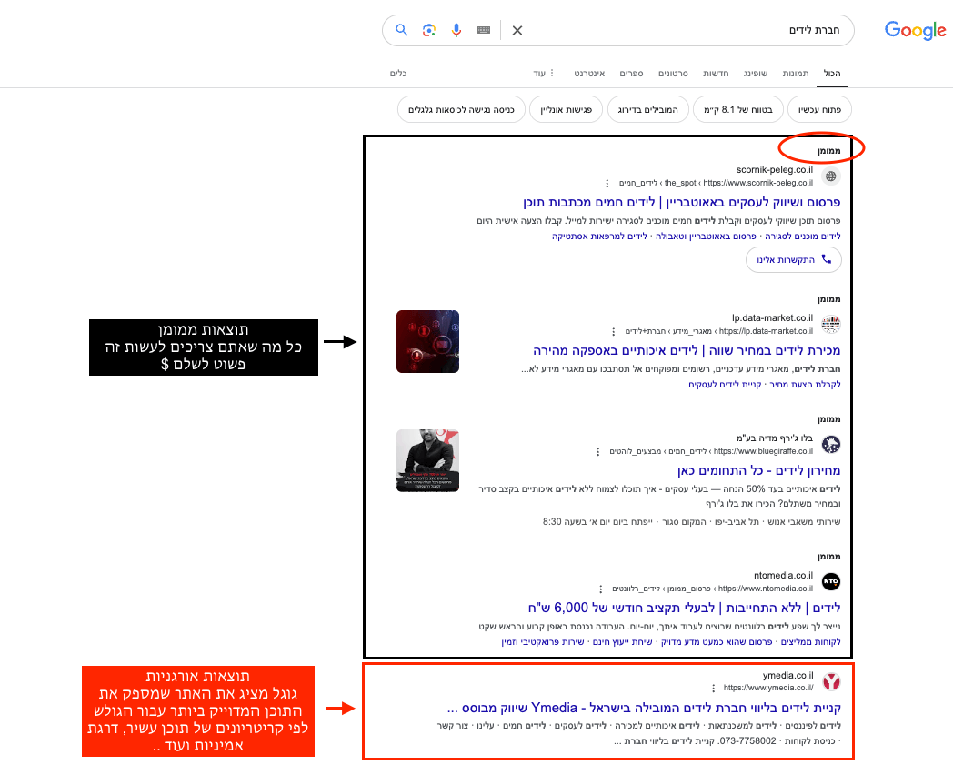Open the כלים tools option

pos(398,73)
